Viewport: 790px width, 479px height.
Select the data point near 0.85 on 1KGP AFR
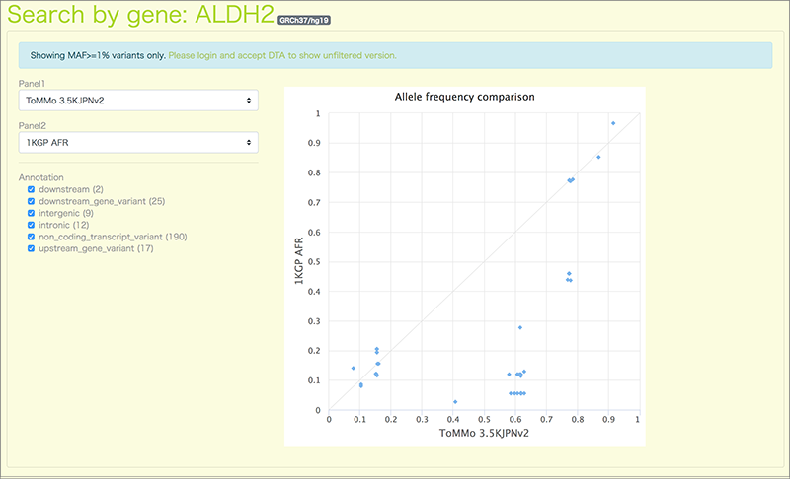coord(598,157)
